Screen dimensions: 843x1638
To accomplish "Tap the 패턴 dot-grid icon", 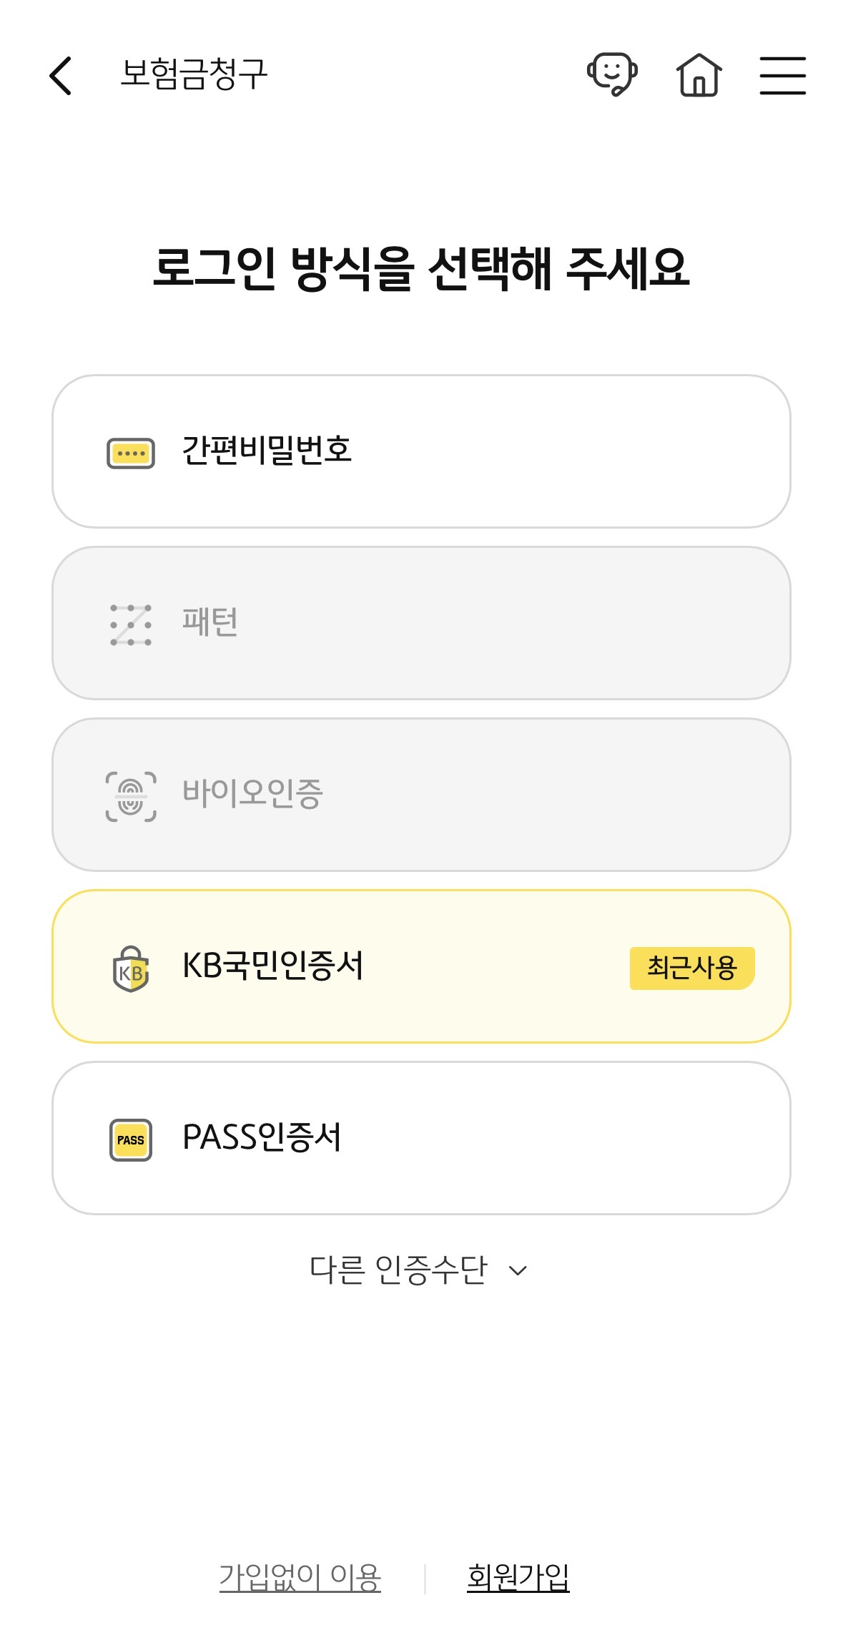I will (131, 624).
